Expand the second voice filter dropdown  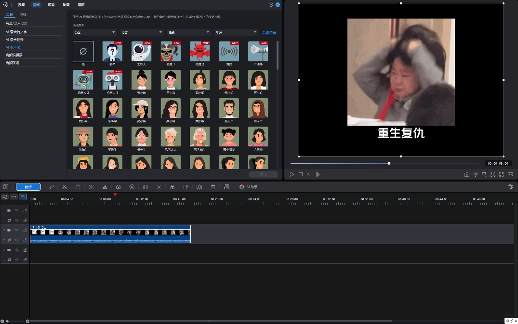pos(142,32)
